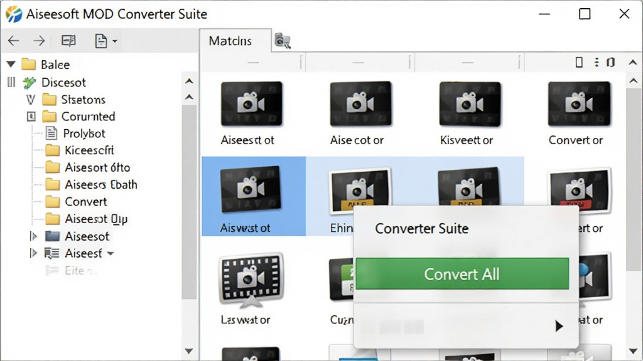Viewport: 643px width, 361px height.
Task: Select the Laswват or filmstrip video item
Action: [x=251, y=289]
